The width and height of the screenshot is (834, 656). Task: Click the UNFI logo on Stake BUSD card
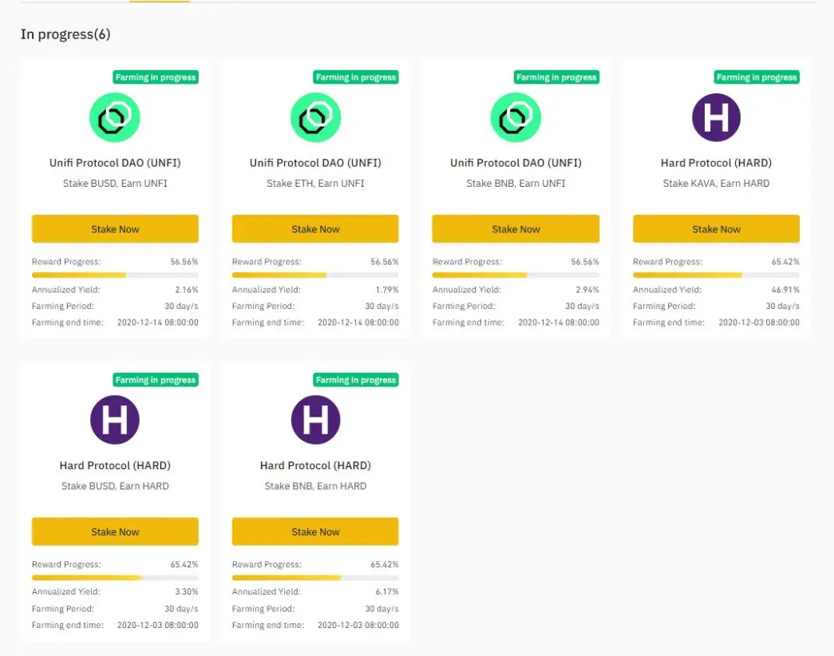115,117
